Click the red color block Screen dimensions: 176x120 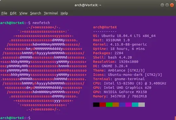(103, 105)
